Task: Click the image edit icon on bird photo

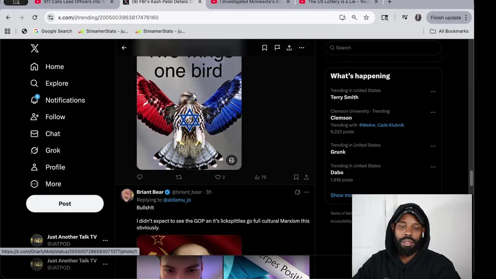Action: click(x=231, y=160)
